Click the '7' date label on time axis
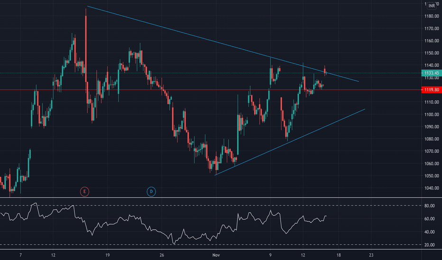The width and height of the screenshot is (442, 260). point(20,255)
